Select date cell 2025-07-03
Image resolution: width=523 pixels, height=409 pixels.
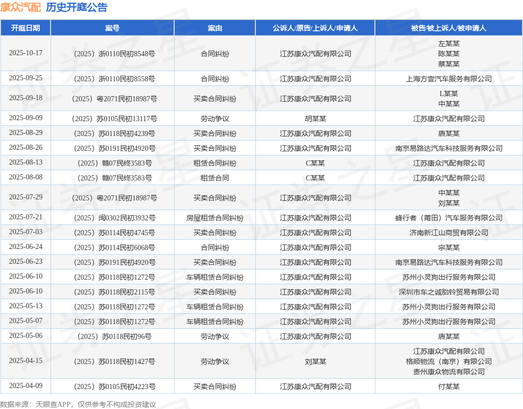26,232
